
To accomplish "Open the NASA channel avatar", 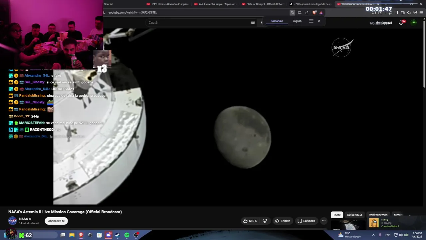I will click(13, 221).
